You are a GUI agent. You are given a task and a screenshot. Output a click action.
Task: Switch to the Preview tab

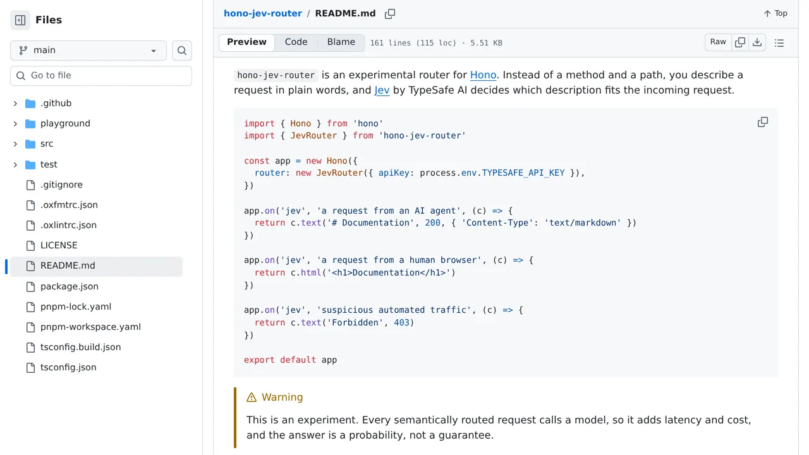click(x=246, y=42)
